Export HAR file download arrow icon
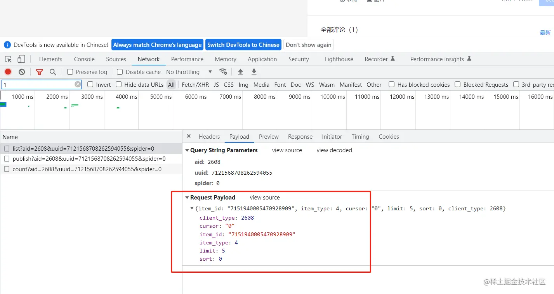554x294 pixels. pos(254,72)
